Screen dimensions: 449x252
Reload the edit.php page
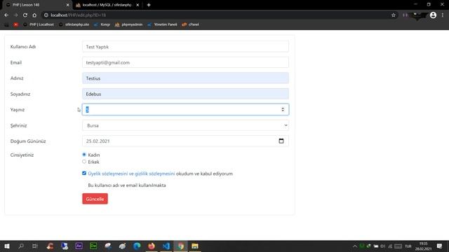coord(25,15)
